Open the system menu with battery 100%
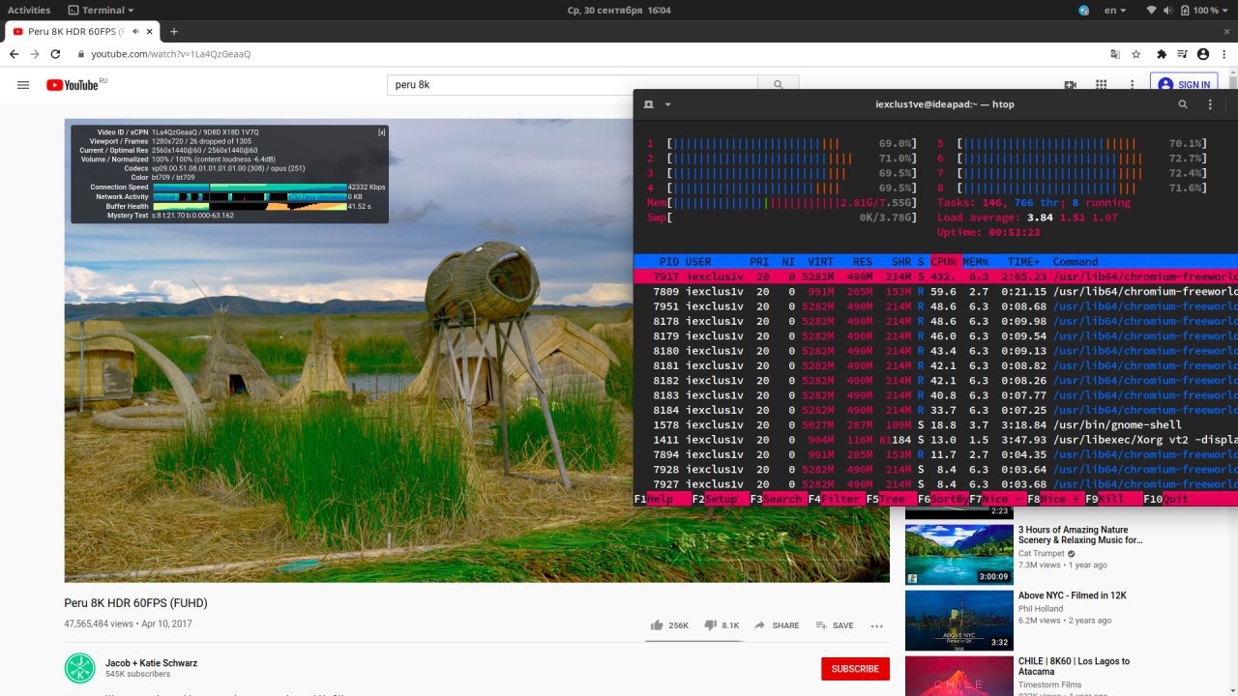The height and width of the screenshot is (696, 1238). [x=1188, y=10]
